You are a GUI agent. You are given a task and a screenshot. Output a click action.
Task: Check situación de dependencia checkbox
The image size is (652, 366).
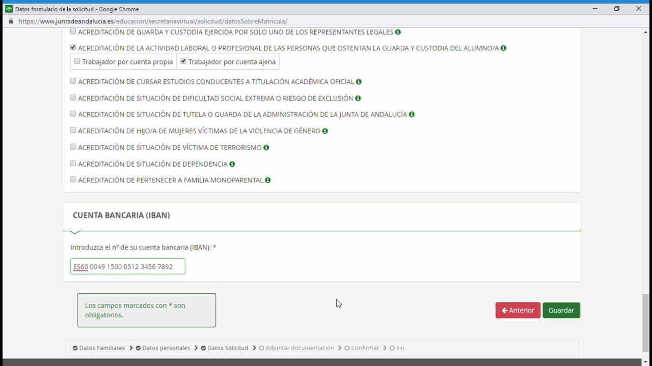click(x=73, y=164)
